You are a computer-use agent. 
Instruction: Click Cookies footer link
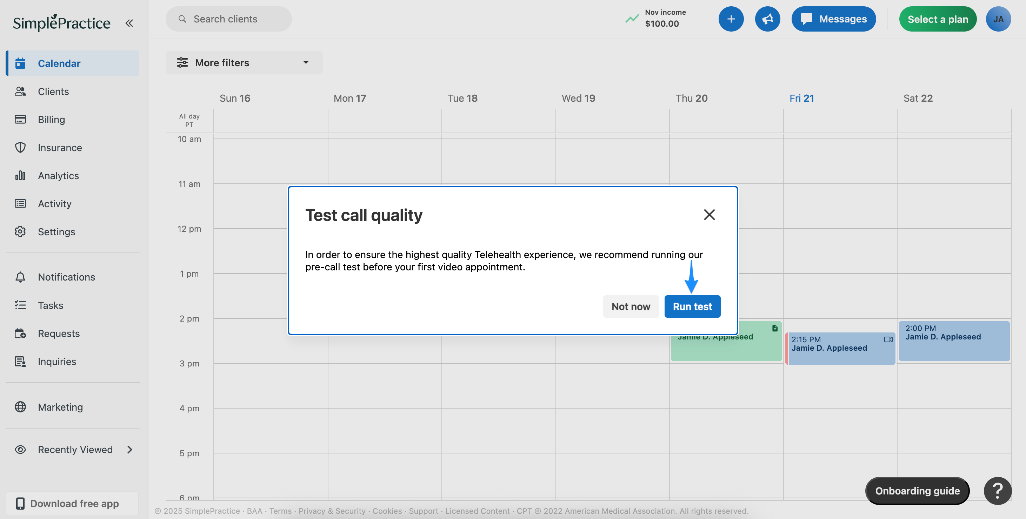click(x=387, y=511)
